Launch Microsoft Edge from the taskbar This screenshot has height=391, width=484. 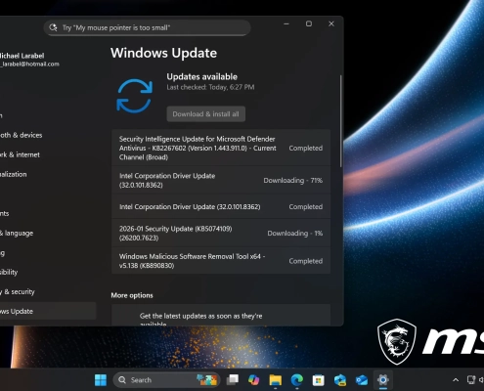297,380
